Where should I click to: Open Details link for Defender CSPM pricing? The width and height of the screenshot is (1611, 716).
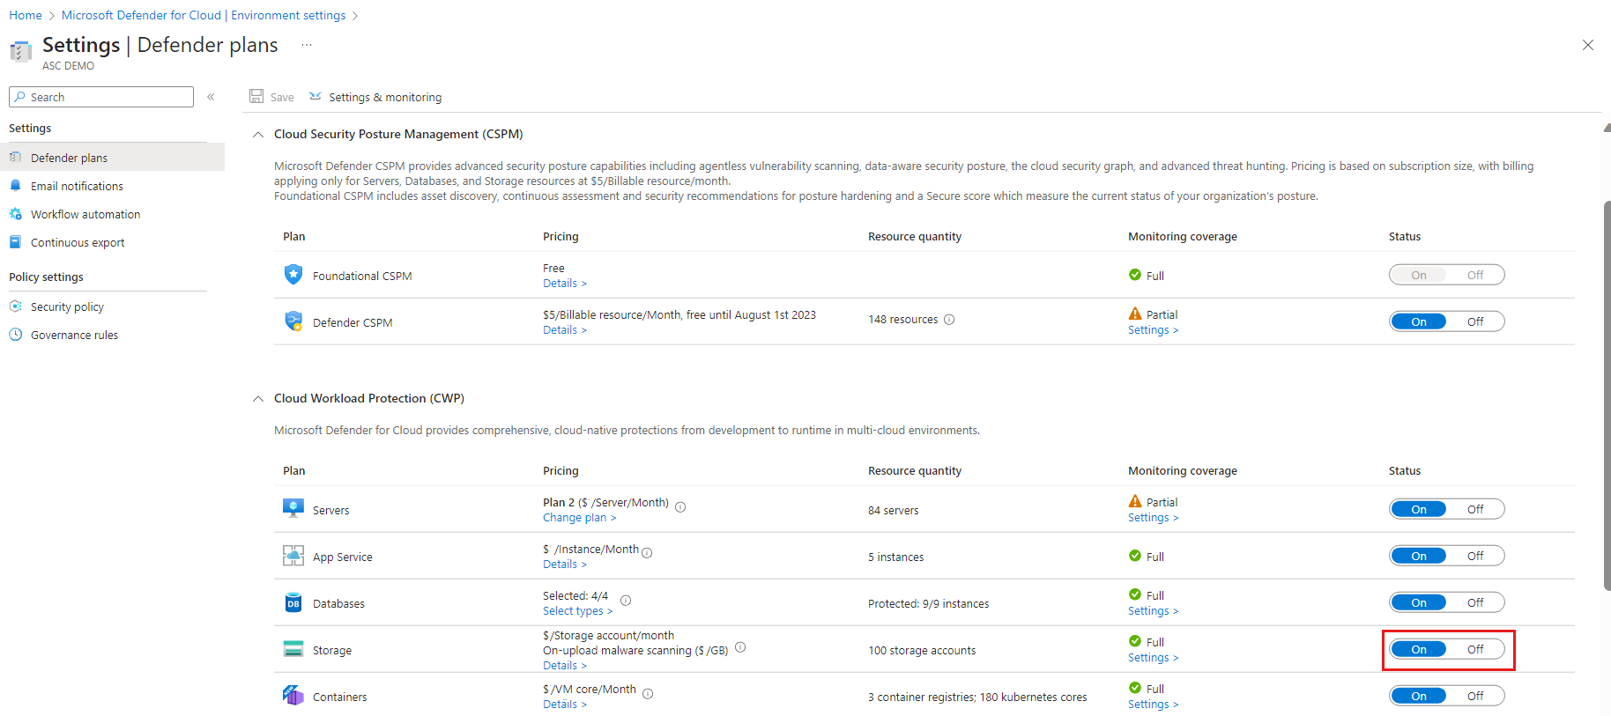click(x=565, y=330)
